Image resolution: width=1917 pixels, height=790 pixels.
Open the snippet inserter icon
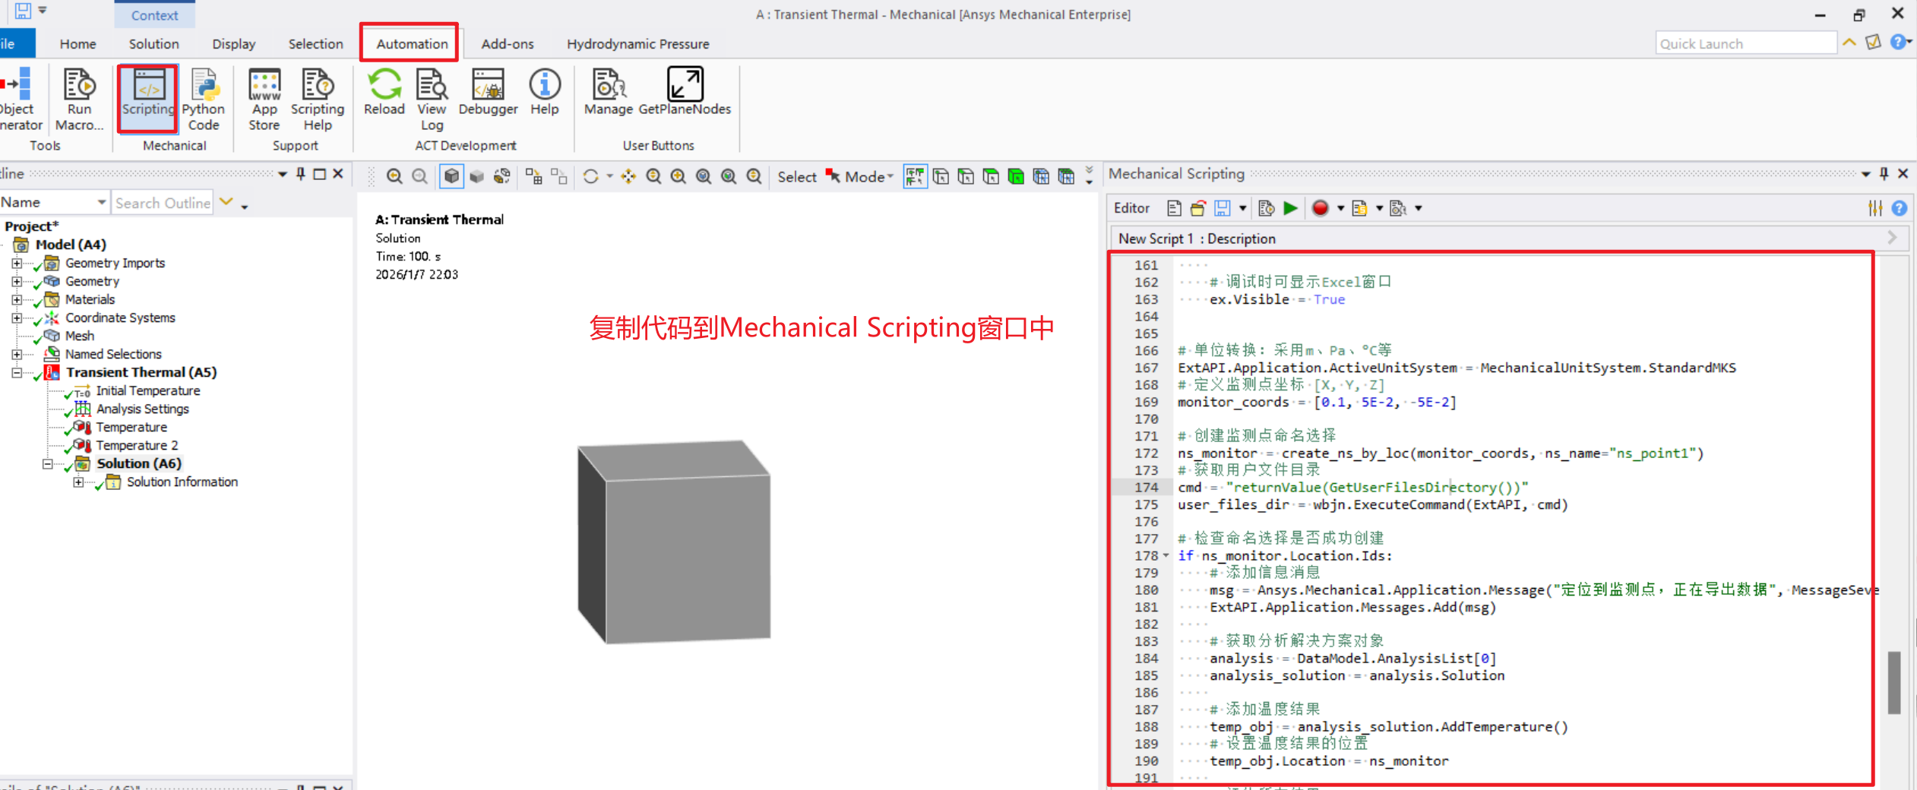1359,208
